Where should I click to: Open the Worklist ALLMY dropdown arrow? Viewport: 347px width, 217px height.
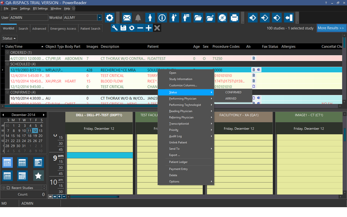[99, 18]
